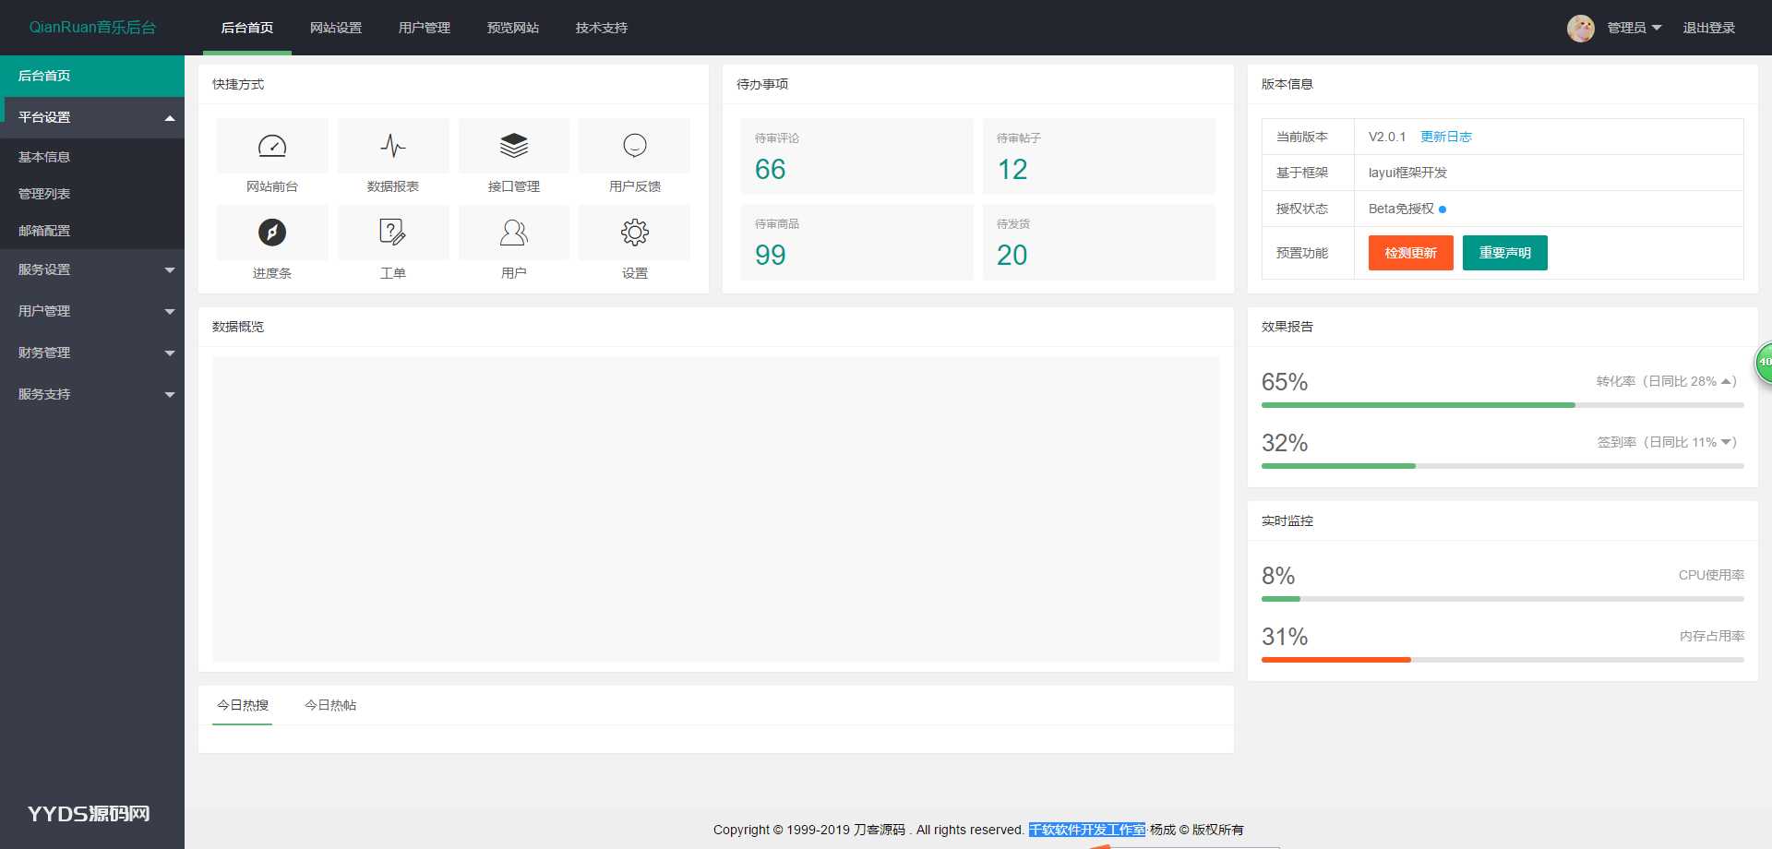Expand the 服务设置 sidebar menu
The height and width of the screenshot is (849, 1772).
point(92,269)
